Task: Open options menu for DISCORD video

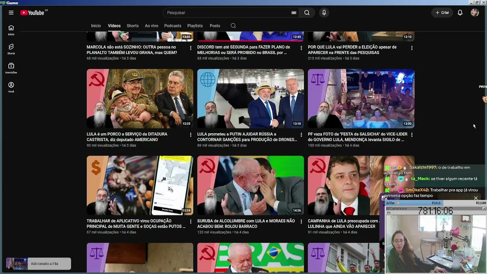Action: pos(301,48)
